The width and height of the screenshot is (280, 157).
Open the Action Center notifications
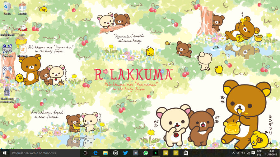pyautogui.click(x=253, y=153)
